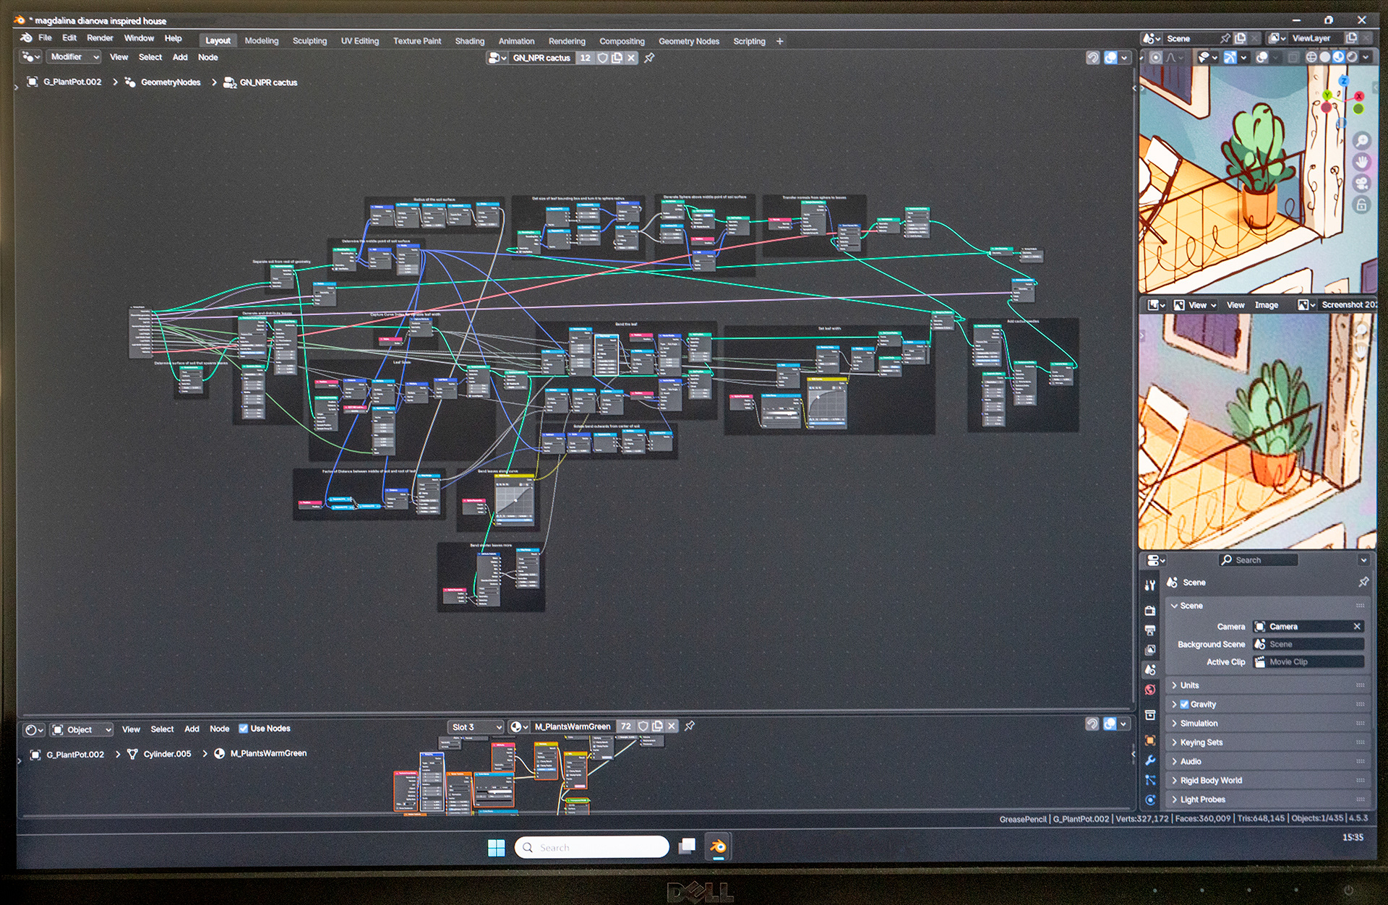Open the geometry node editor Node menu
This screenshot has height=905, width=1388.
207,57
